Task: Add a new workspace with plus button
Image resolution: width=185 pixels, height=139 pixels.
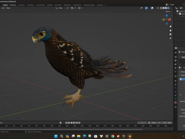Action: click(x=105, y=5)
